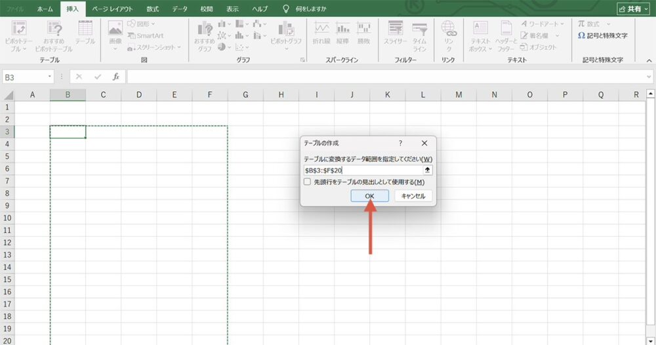Click the vertical scrollbar up arrow

651,94
